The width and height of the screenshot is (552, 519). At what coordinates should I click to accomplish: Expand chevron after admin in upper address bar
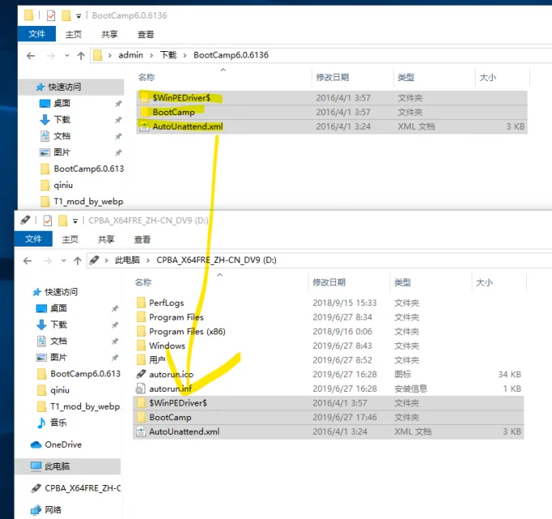coord(151,56)
